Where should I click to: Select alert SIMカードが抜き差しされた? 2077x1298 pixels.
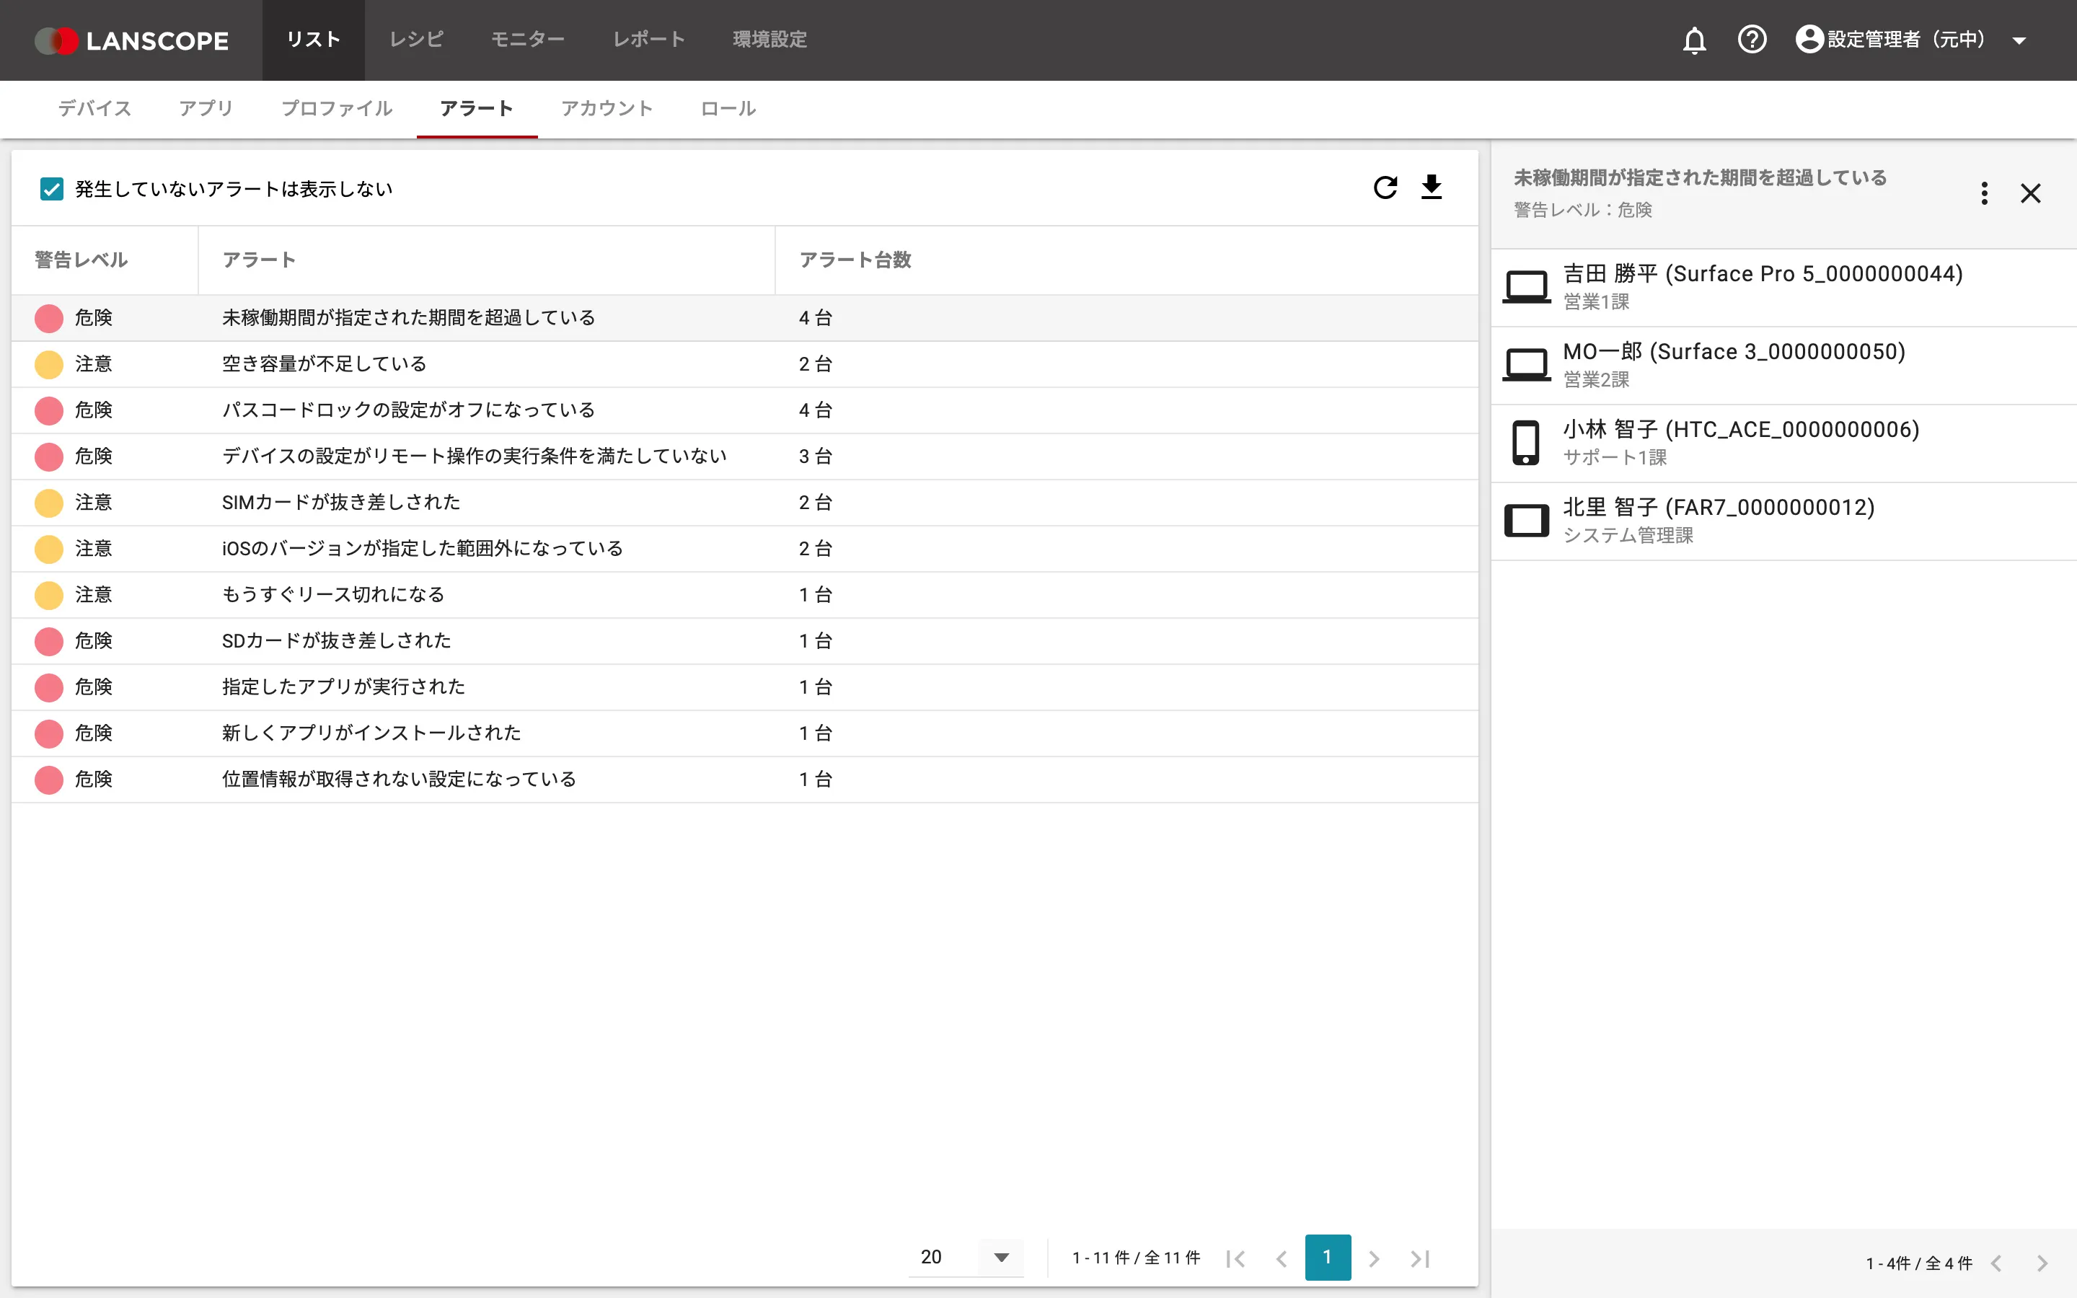744,503
